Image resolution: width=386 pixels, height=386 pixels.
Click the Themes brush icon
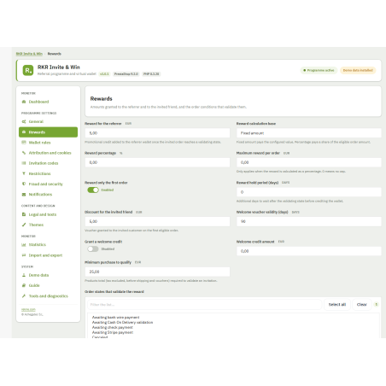click(24, 225)
